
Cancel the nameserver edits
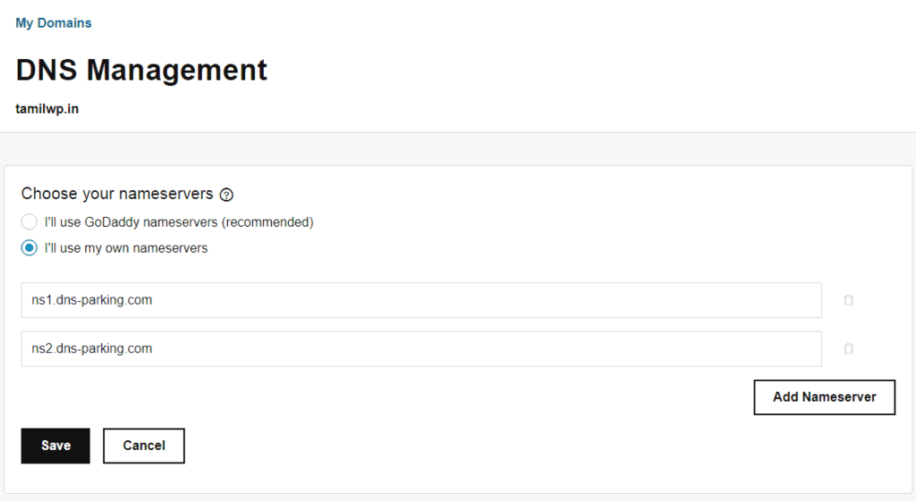[144, 446]
